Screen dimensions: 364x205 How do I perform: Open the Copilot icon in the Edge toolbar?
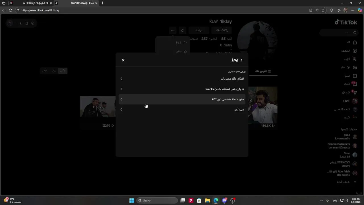360,10
